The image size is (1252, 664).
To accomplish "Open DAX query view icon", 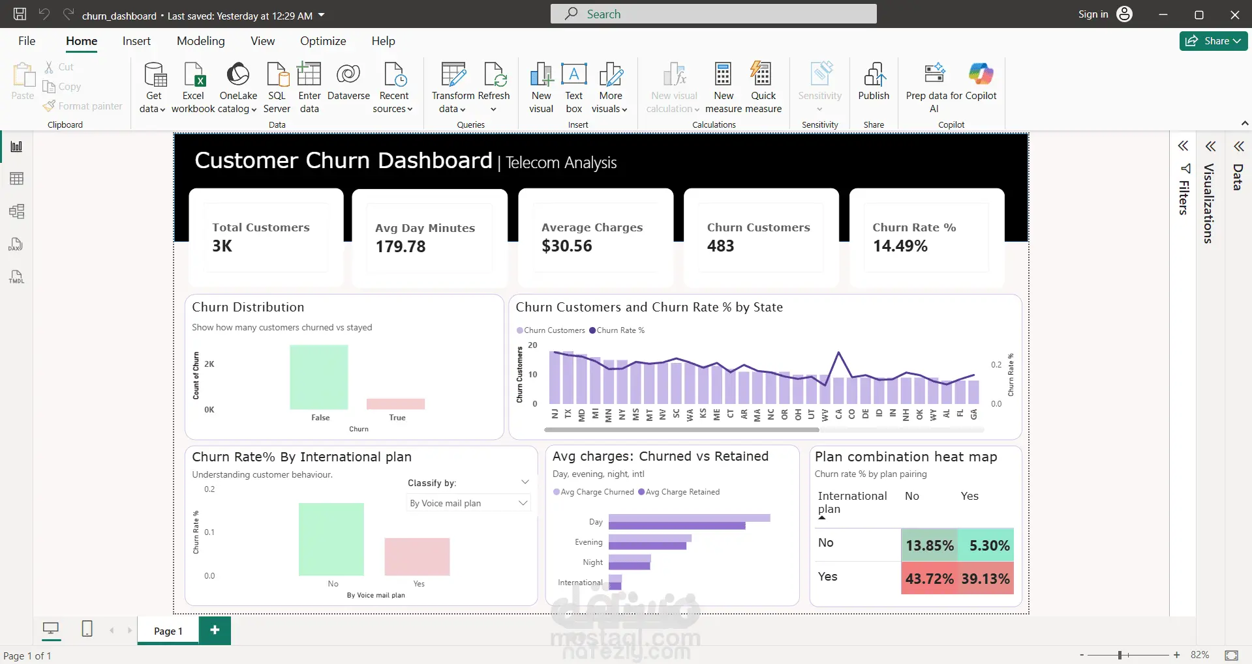I will coord(16,244).
